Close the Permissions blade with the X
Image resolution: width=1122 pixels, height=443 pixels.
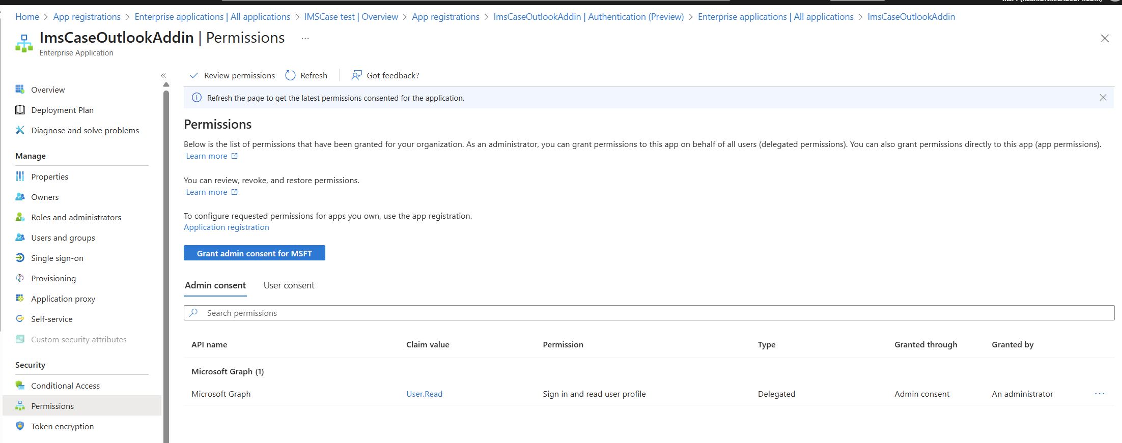click(x=1105, y=39)
